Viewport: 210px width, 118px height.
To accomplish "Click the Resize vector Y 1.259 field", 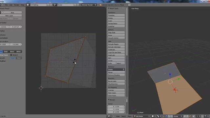I will point(116,109).
